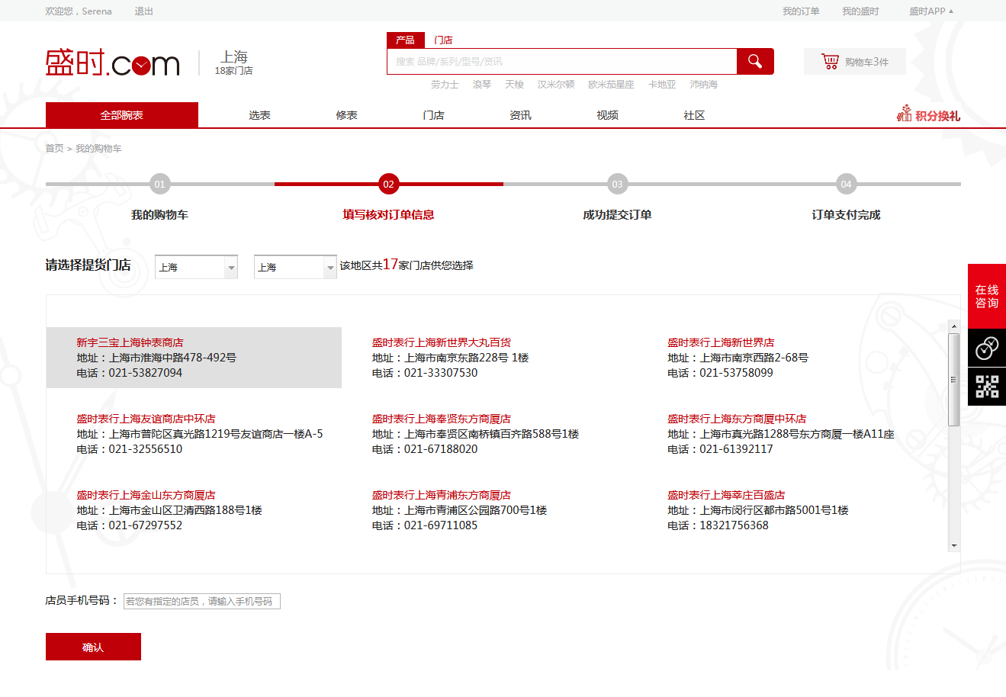Open 在线咨询 online consultation panel
1006x697 pixels.
coord(986,297)
